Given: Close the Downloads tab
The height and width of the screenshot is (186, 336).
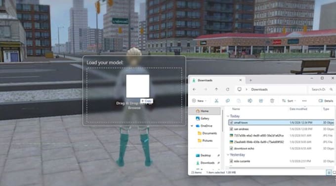Looking at the screenshot, I should click(241, 80).
